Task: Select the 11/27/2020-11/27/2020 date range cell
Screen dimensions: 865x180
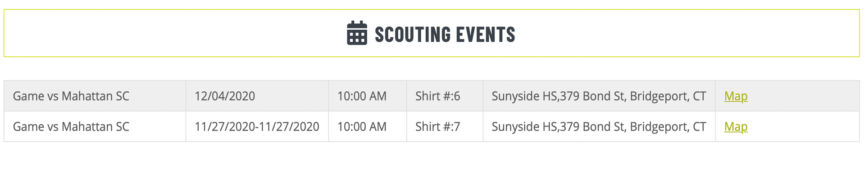Action: click(257, 126)
